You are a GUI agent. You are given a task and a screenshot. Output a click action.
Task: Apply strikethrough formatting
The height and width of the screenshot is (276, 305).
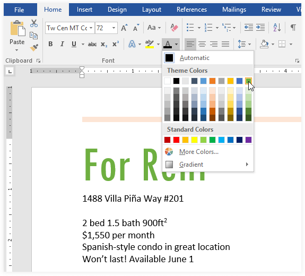point(92,45)
